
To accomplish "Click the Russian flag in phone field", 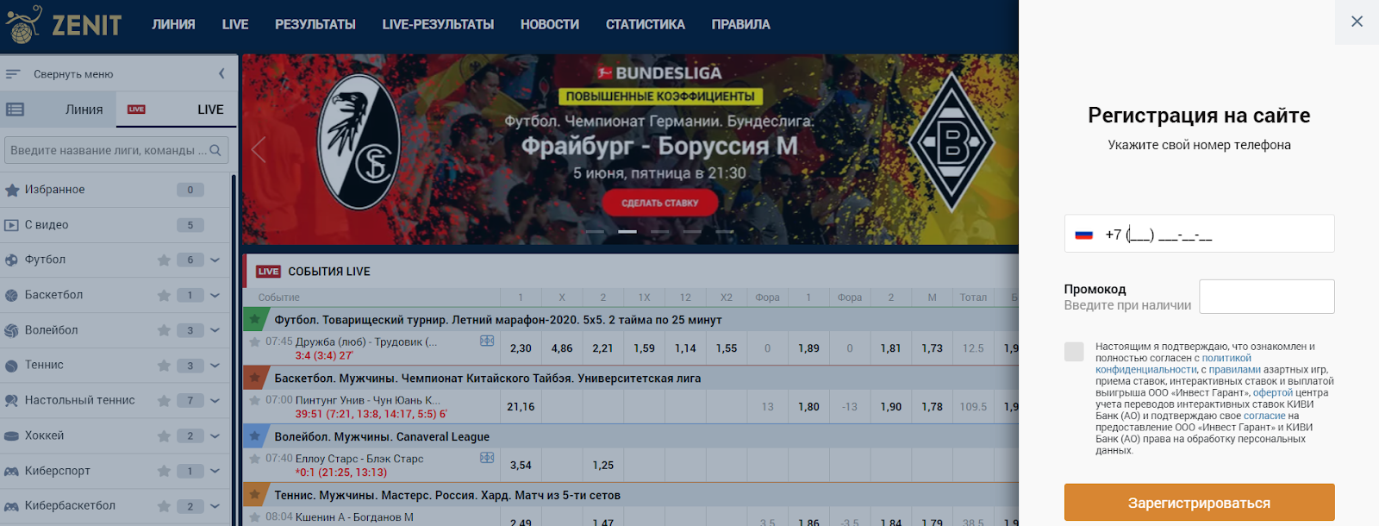I will point(1084,235).
